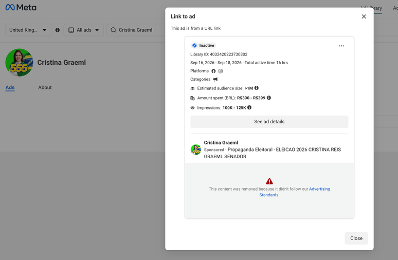
Task: Click the 100K - 125K impressions value
Action: (234, 108)
